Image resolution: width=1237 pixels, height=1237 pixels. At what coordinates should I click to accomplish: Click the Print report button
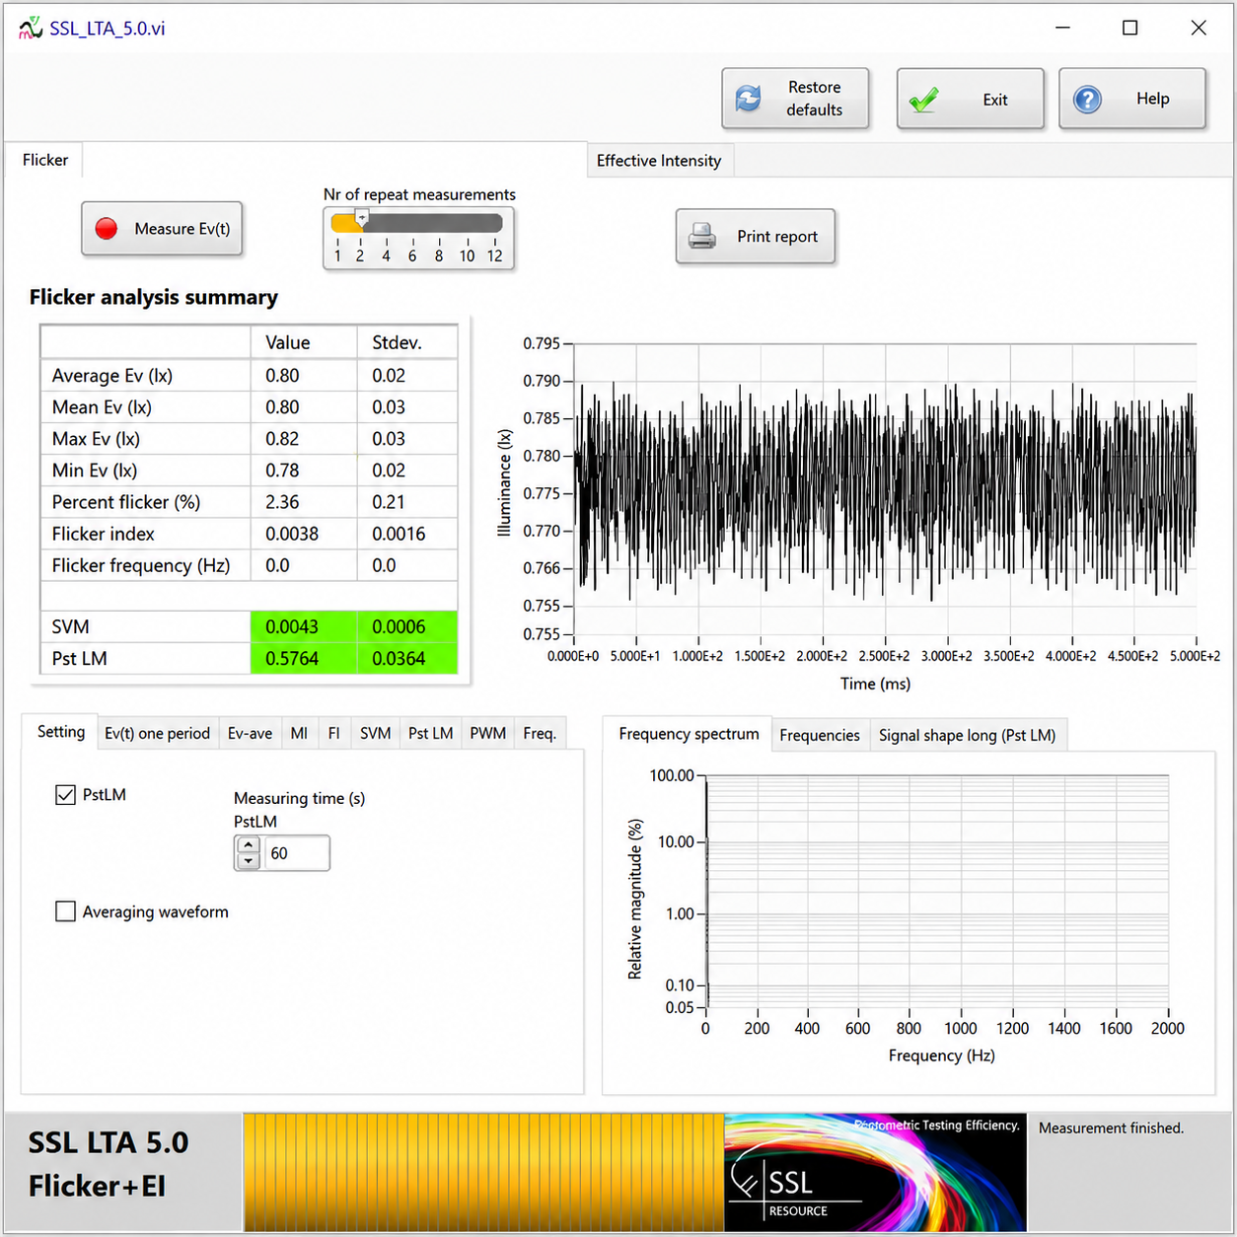[x=756, y=237]
